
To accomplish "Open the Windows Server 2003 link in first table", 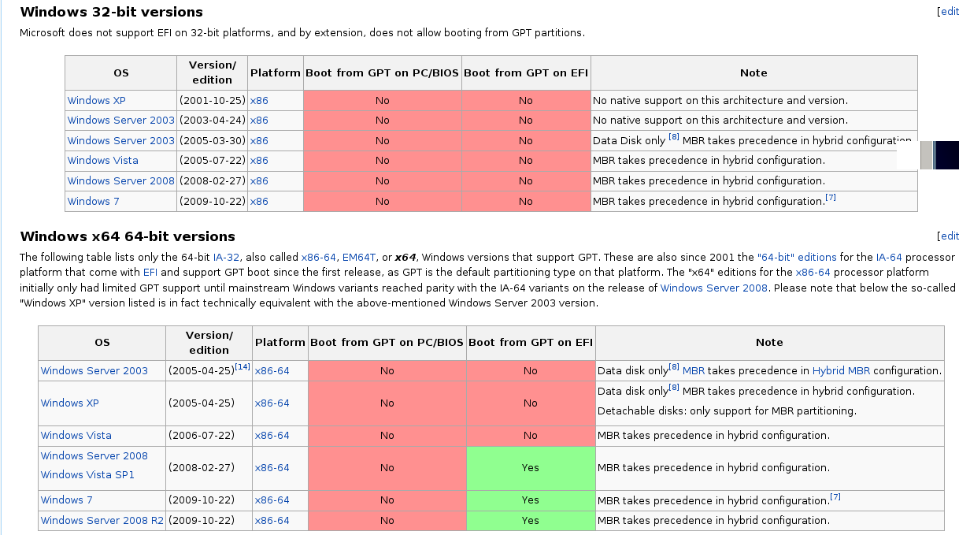I will [x=120, y=120].
